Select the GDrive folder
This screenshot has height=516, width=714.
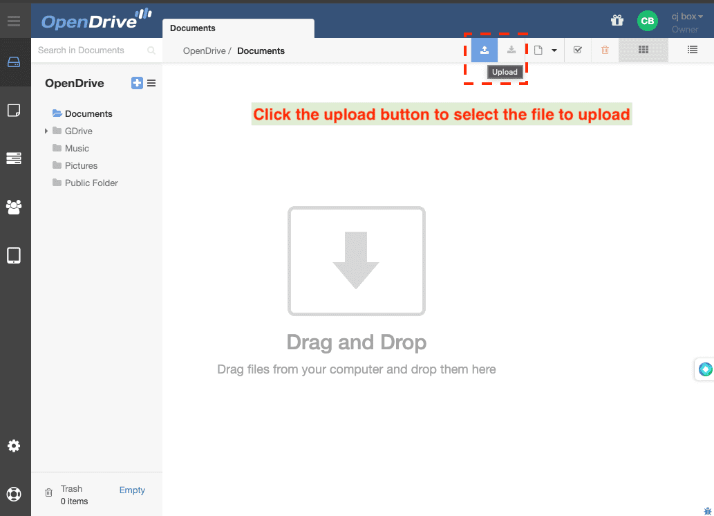[x=73, y=131]
